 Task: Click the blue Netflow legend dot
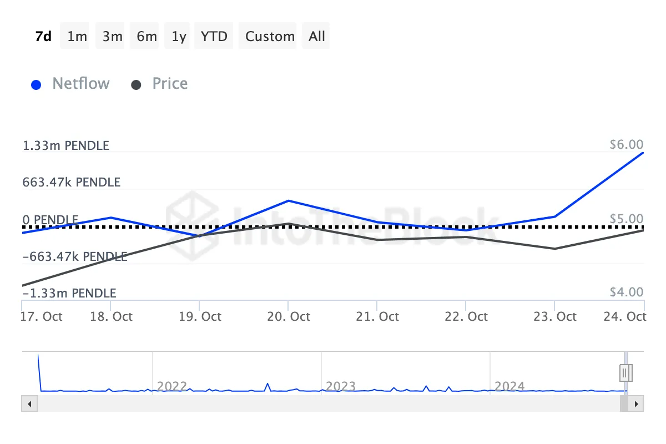pyautogui.click(x=36, y=83)
